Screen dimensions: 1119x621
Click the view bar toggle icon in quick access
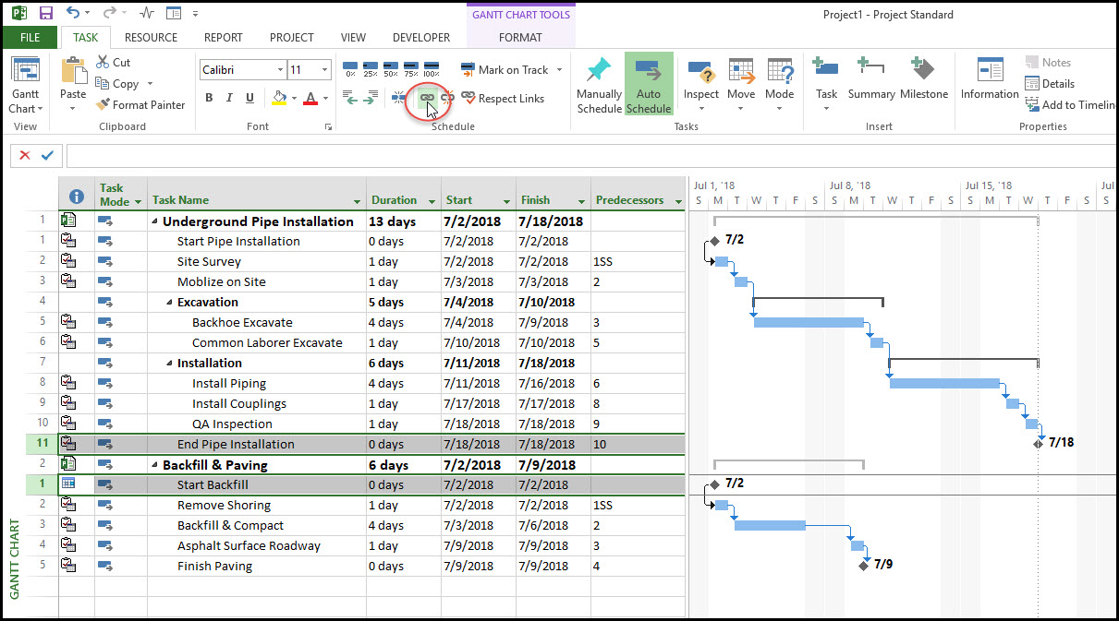pyautogui.click(x=173, y=14)
